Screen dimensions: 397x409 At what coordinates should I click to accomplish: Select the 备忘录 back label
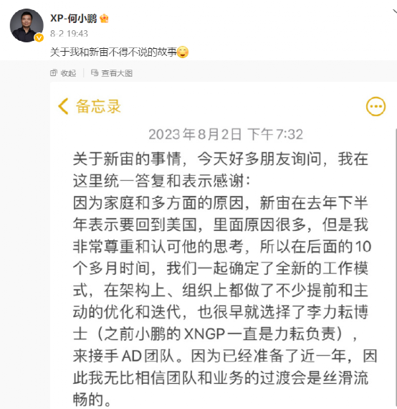[x=98, y=106]
